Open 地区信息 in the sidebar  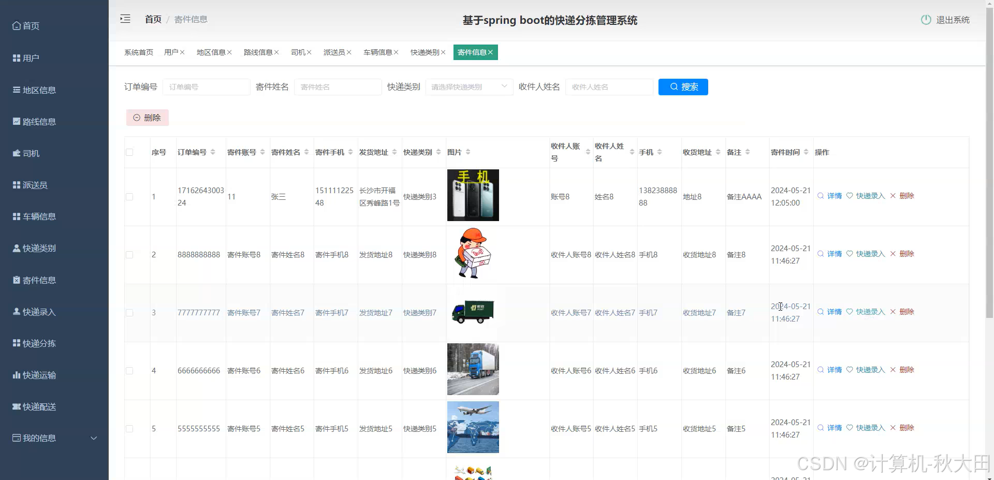[34, 90]
